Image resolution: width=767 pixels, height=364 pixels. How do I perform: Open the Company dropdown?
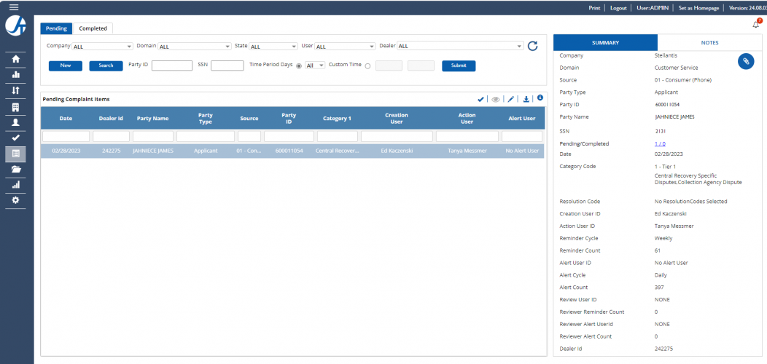coord(102,47)
